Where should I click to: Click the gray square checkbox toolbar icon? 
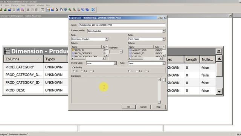point(43,10)
